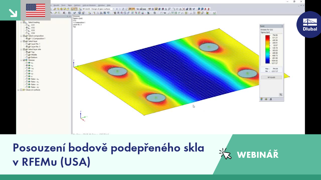
Task: Click the USA flag icon
Action: tap(36, 10)
